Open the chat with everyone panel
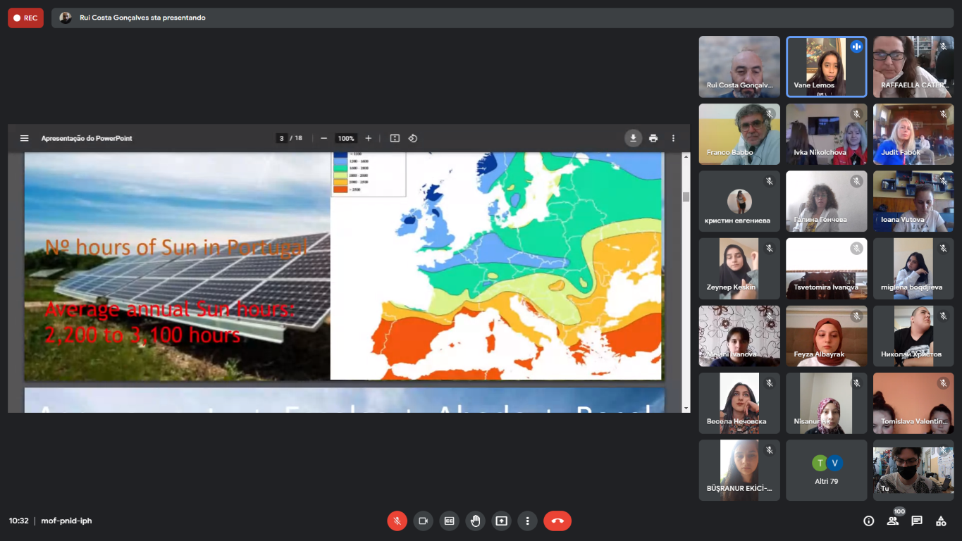Screen dimensions: 962x541 tap(917, 521)
